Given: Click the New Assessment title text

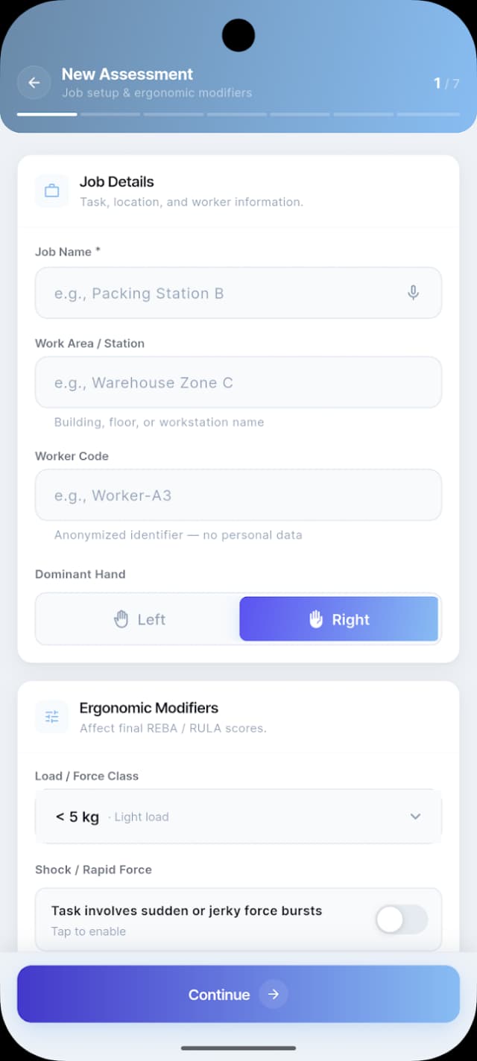Looking at the screenshot, I should point(127,74).
